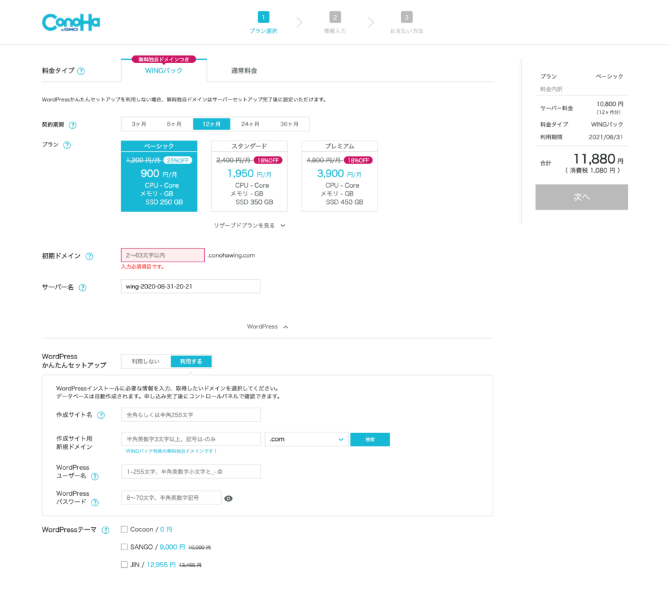670x613 pixels.
Task: Check the Cocoon theme checkbox
Action: click(124, 529)
